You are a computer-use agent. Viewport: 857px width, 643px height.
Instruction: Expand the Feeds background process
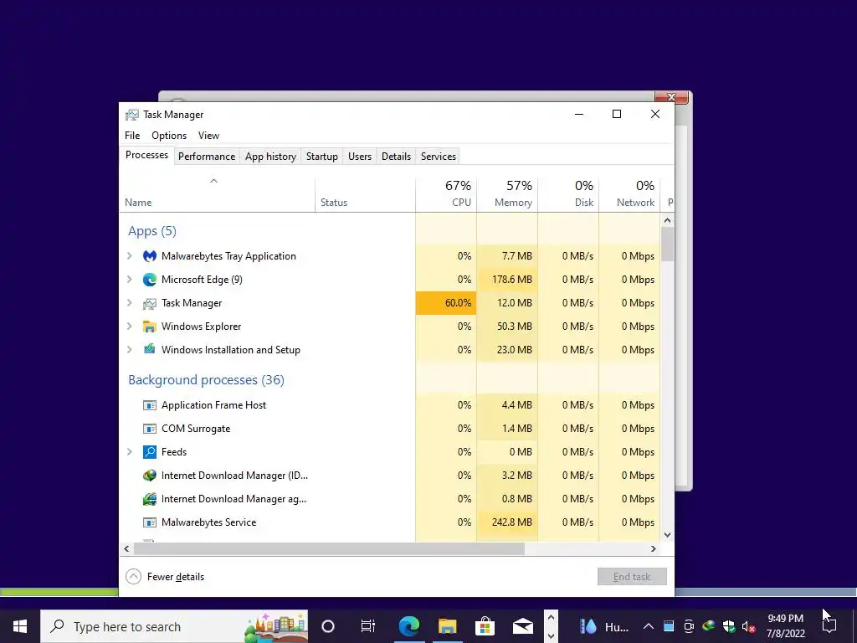[x=130, y=451]
